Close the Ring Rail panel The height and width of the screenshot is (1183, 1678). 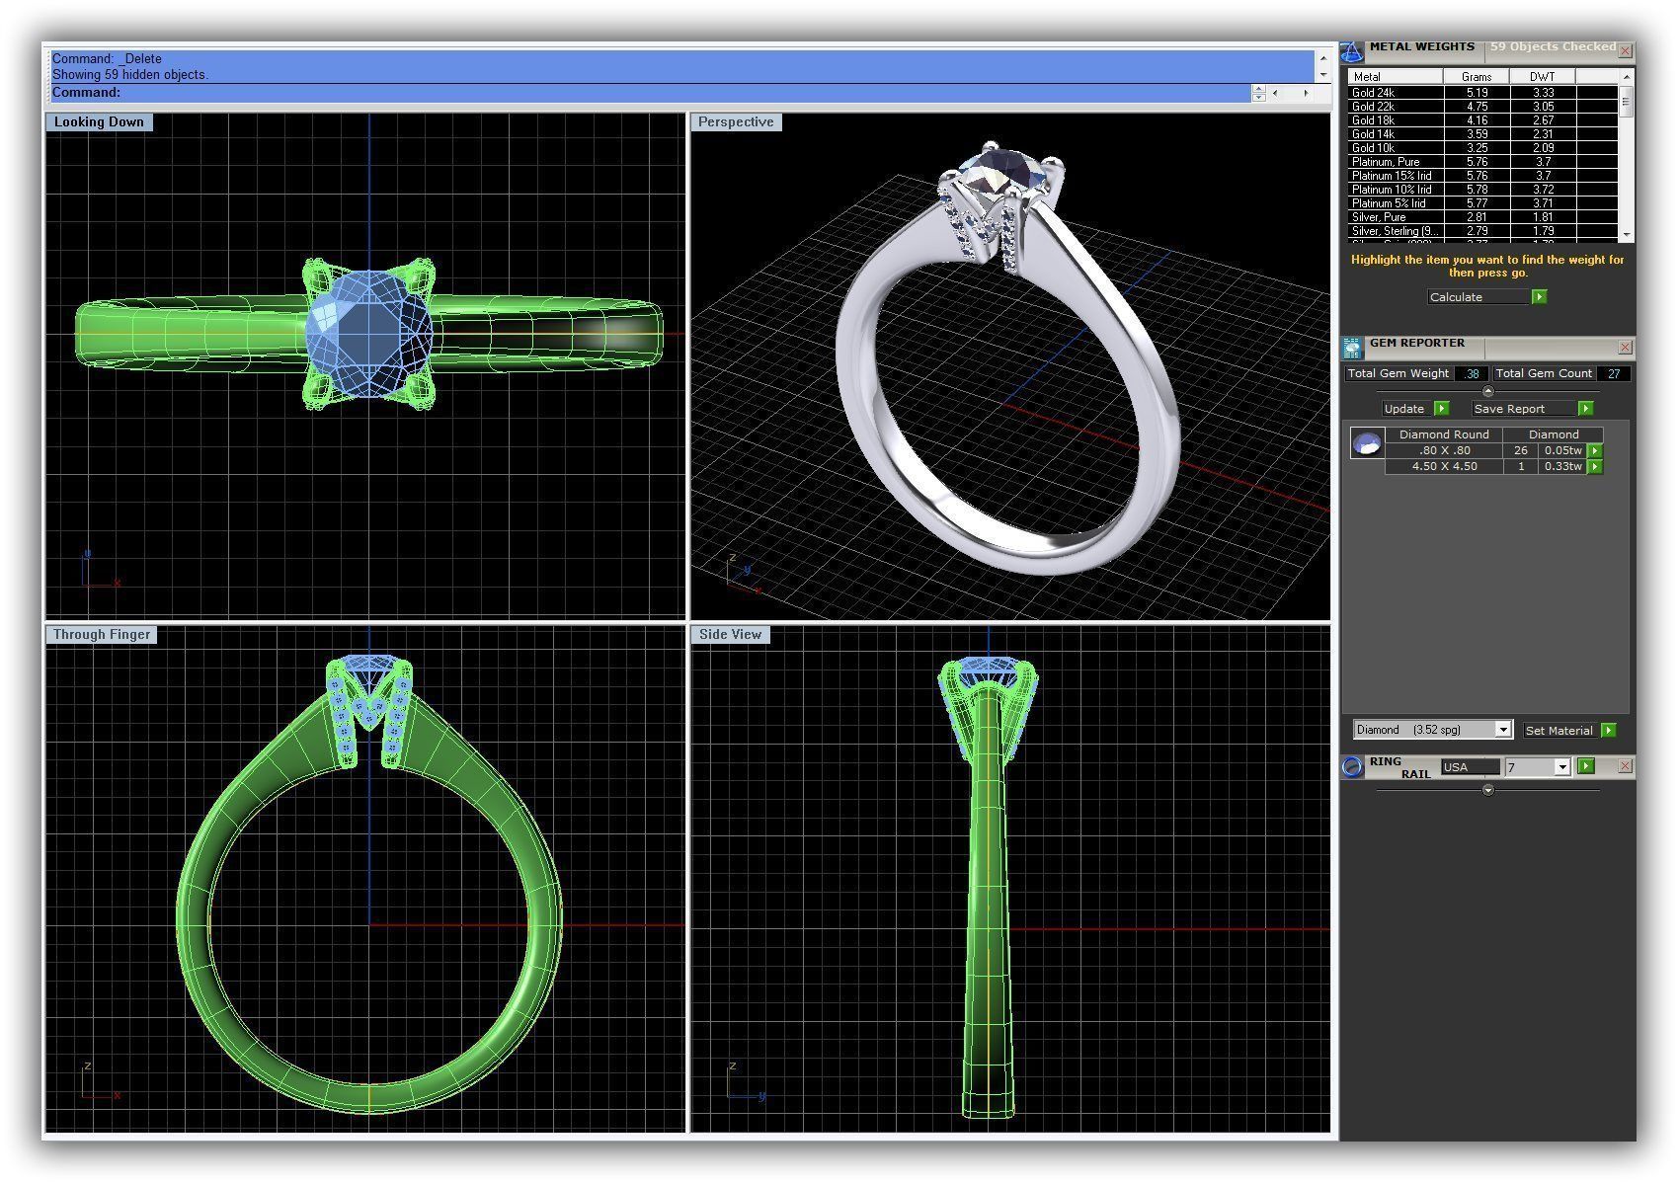tap(1625, 766)
